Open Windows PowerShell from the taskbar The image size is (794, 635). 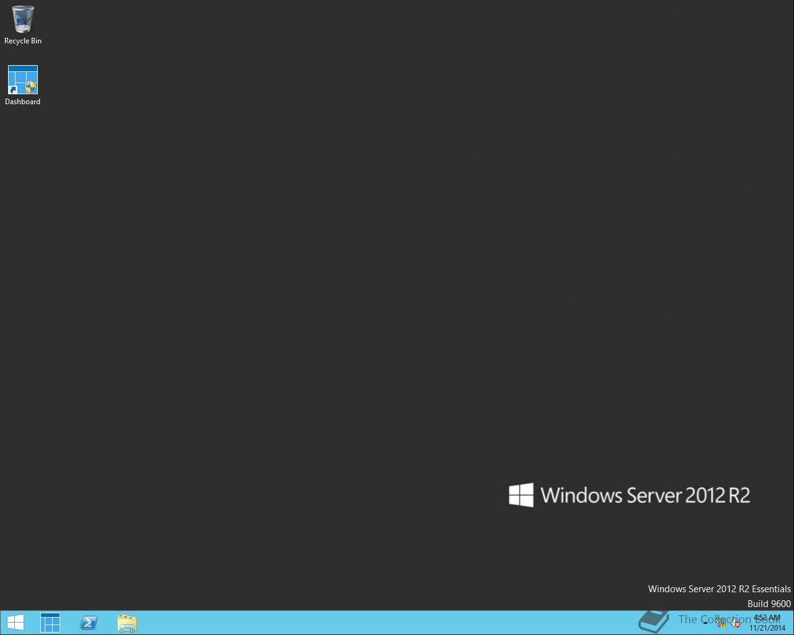coord(89,623)
